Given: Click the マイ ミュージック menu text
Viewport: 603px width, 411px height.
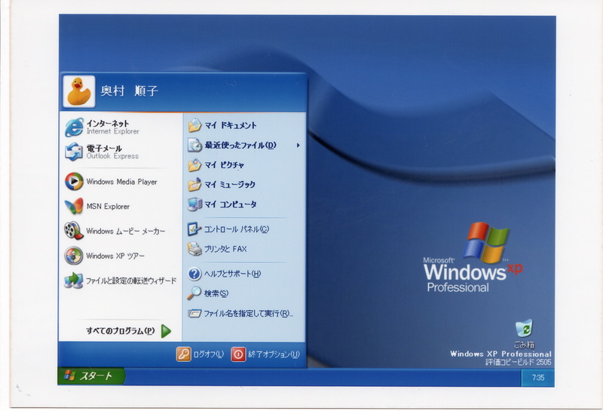Looking at the screenshot, I should coord(230,185).
